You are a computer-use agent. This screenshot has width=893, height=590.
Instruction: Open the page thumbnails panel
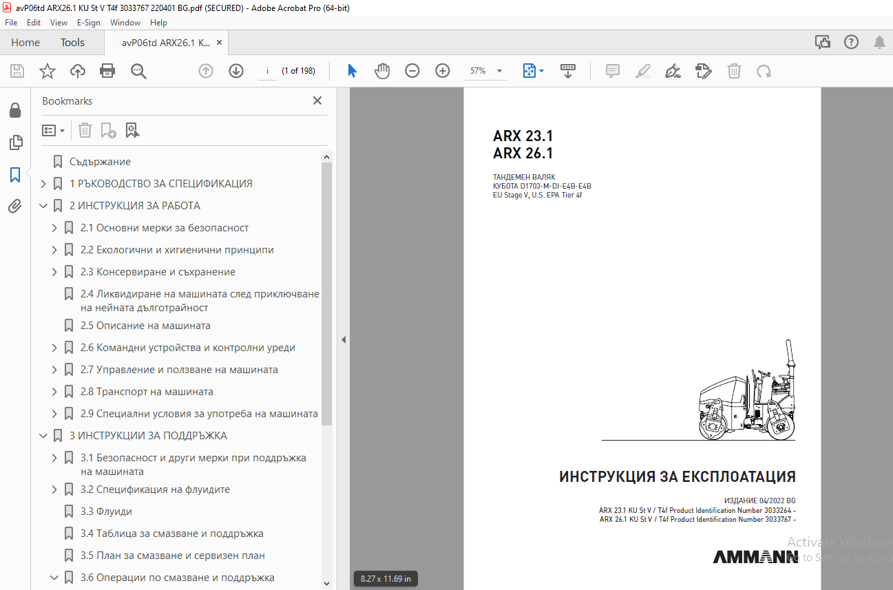tap(15, 143)
